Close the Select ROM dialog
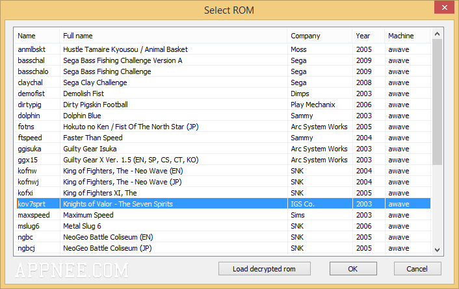The image size is (459, 289). (444, 7)
